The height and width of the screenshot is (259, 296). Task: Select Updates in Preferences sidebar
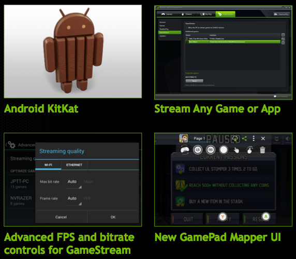(162, 36)
